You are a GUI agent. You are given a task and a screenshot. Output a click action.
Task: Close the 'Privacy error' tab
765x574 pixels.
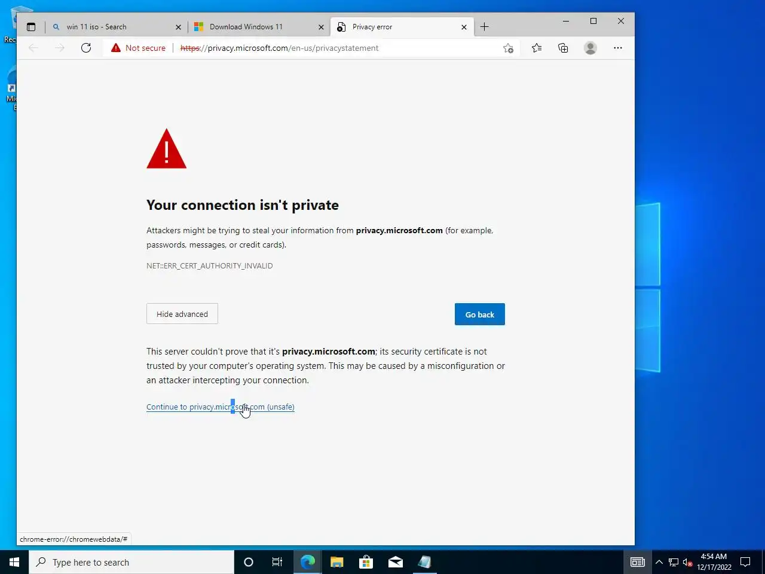tap(464, 27)
